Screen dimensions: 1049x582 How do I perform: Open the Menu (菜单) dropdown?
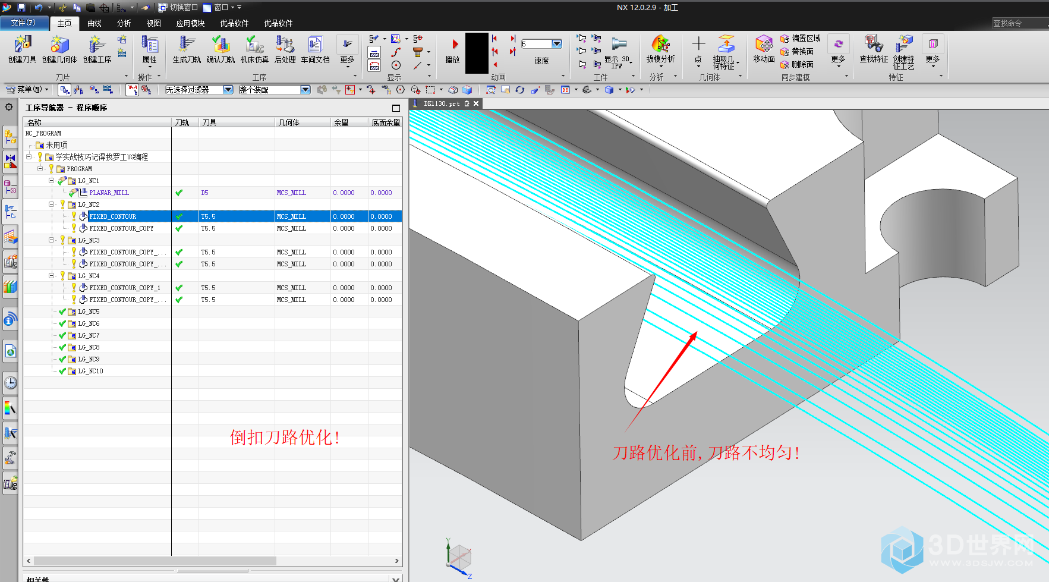(x=27, y=90)
